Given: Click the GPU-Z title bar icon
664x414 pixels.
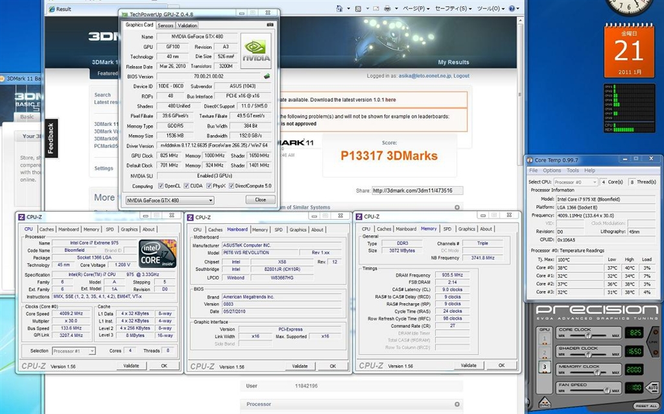Looking at the screenshot, I should 124,14.
